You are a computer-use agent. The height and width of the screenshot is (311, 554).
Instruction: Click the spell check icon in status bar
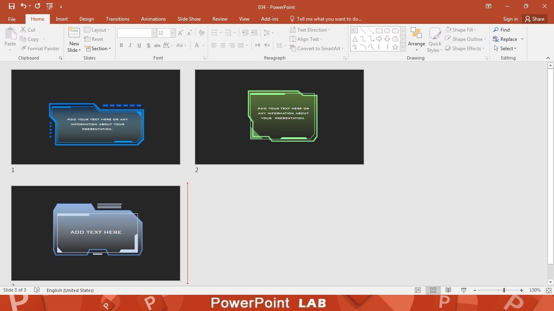[37, 290]
